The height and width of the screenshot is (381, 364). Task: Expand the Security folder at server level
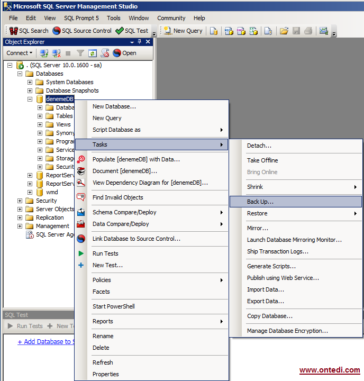[x=20, y=201]
